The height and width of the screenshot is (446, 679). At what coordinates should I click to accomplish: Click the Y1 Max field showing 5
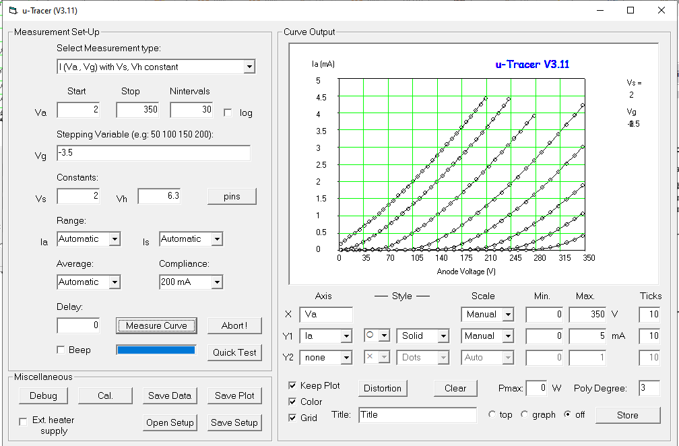[587, 336]
